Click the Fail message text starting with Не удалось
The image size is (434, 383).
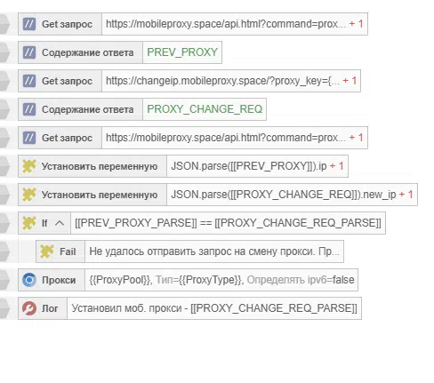[x=214, y=251]
